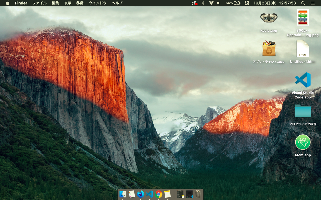The image size is (321, 200).
Task: Open the 編集 menu
Action: point(55,3)
